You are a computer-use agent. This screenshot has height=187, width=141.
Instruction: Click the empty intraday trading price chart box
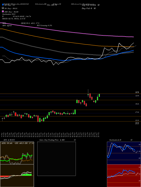pyautogui.click(x=56, y=159)
